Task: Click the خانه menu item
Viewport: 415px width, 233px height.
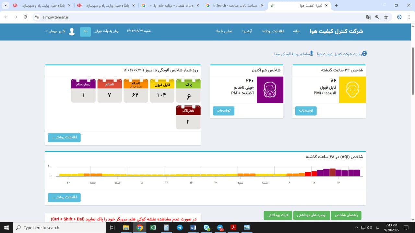Action: pos(296,31)
